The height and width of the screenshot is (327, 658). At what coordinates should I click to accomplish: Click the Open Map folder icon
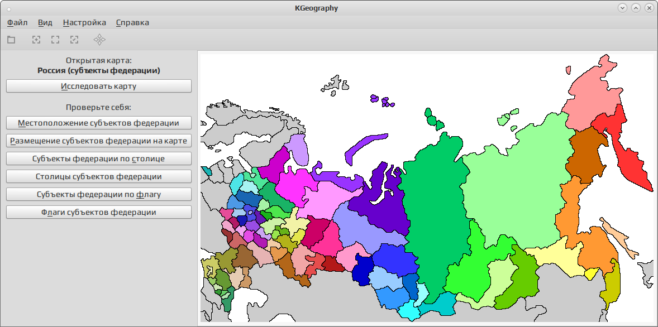pyautogui.click(x=11, y=40)
